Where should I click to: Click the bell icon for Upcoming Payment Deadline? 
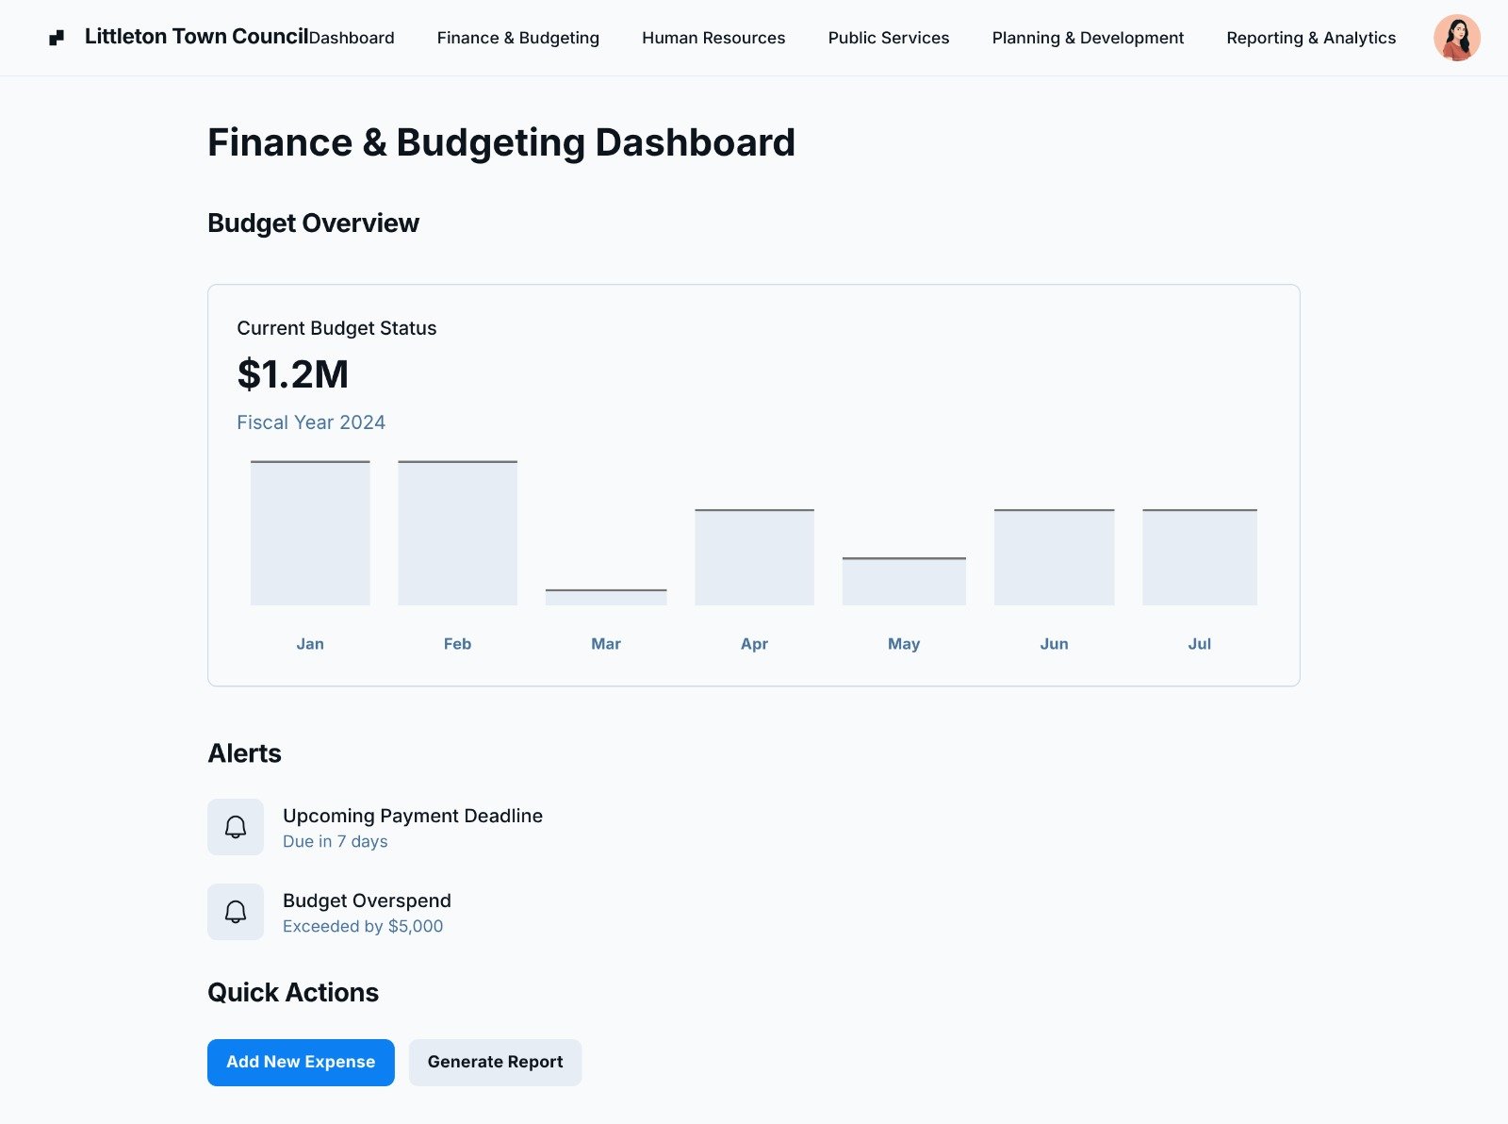[236, 827]
